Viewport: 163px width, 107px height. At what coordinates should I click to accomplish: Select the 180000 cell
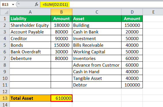(61, 25)
